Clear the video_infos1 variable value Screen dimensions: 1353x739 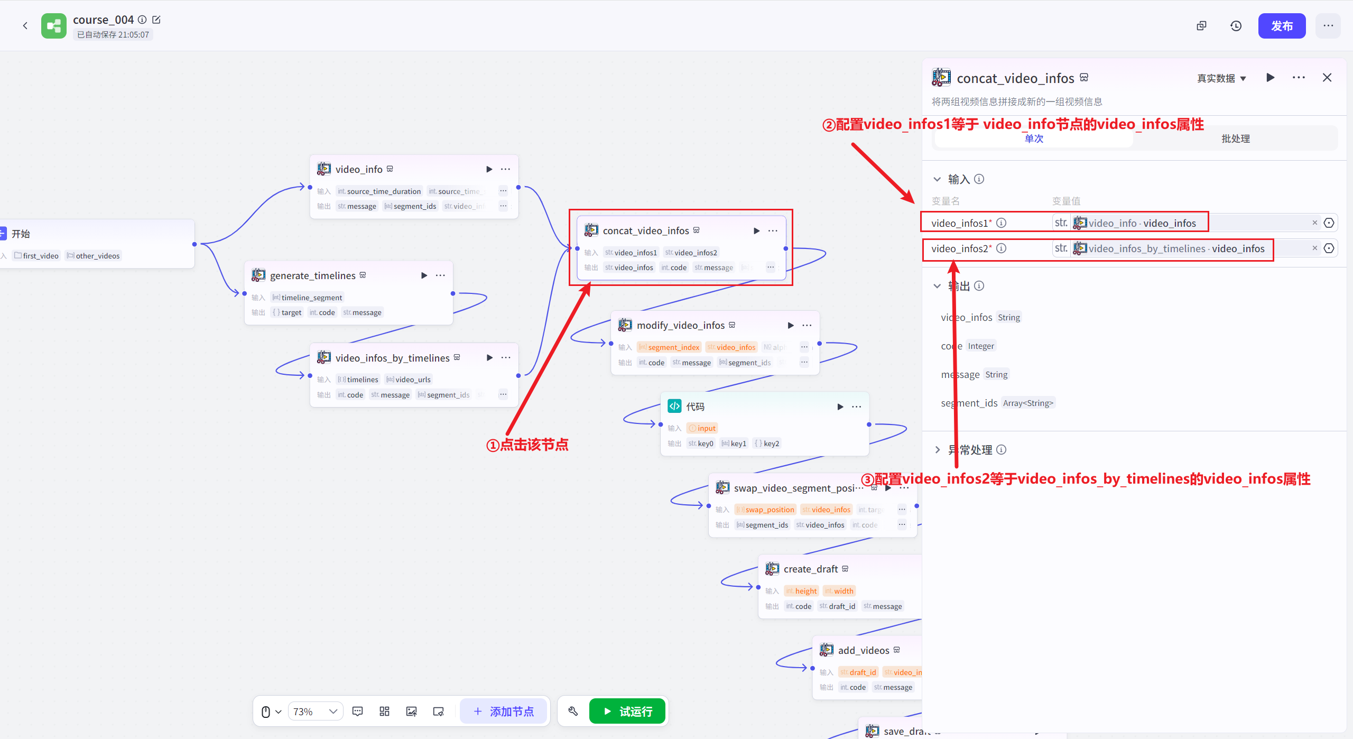(1314, 223)
